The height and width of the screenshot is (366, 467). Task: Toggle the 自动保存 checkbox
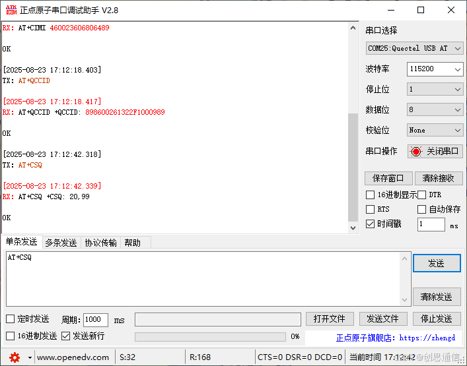421,209
